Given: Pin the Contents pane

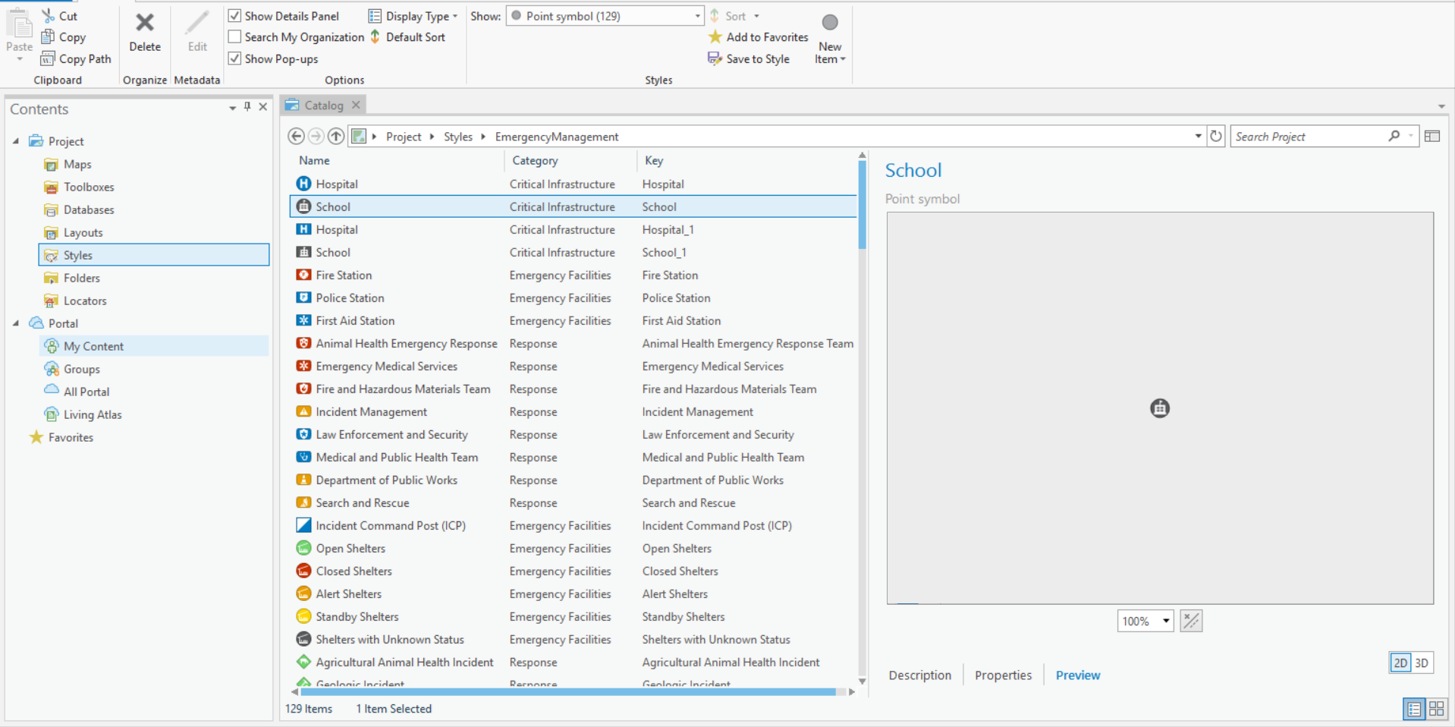Looking at the screenshot, I should pyautogui.click(x=247, y=107).
